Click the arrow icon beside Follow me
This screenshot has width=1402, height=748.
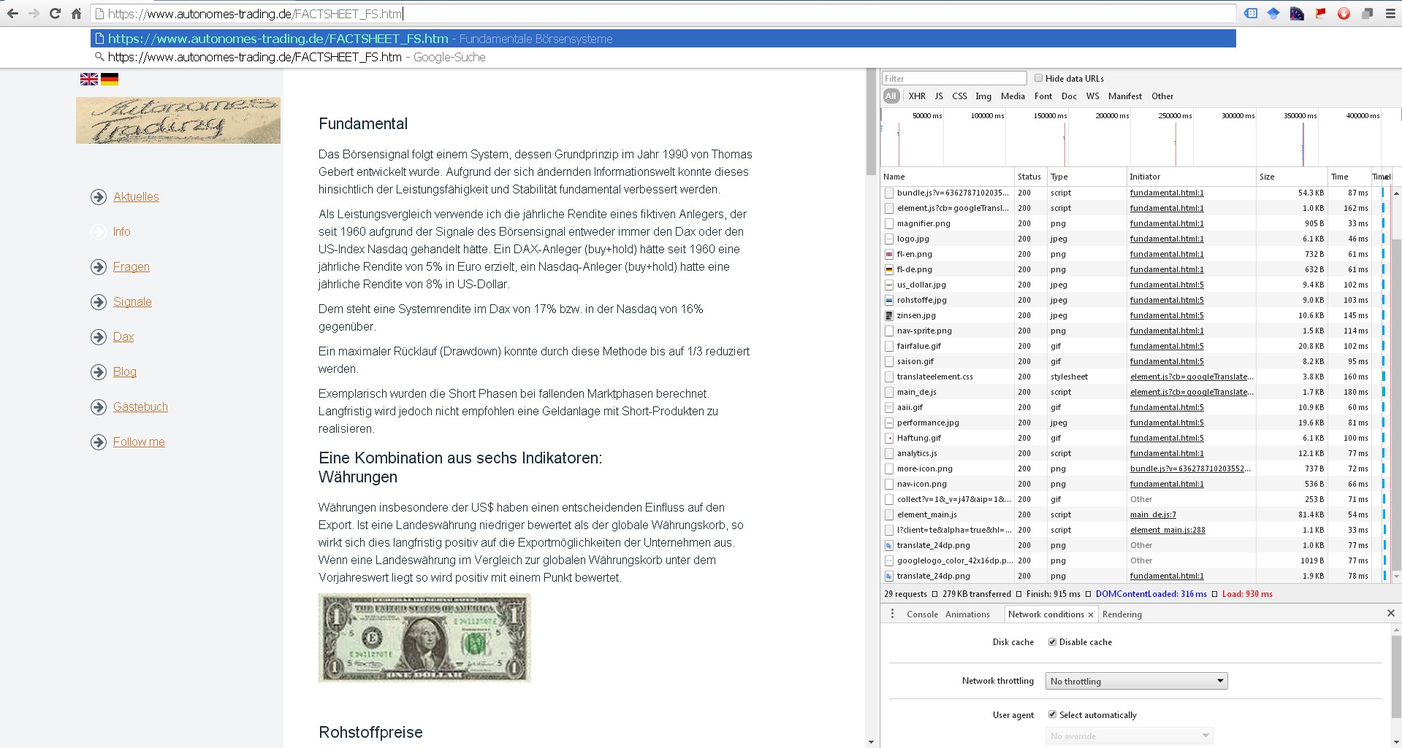(x=99, y=442)
